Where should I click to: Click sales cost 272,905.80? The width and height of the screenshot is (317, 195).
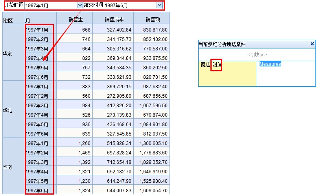pos(119,96)
